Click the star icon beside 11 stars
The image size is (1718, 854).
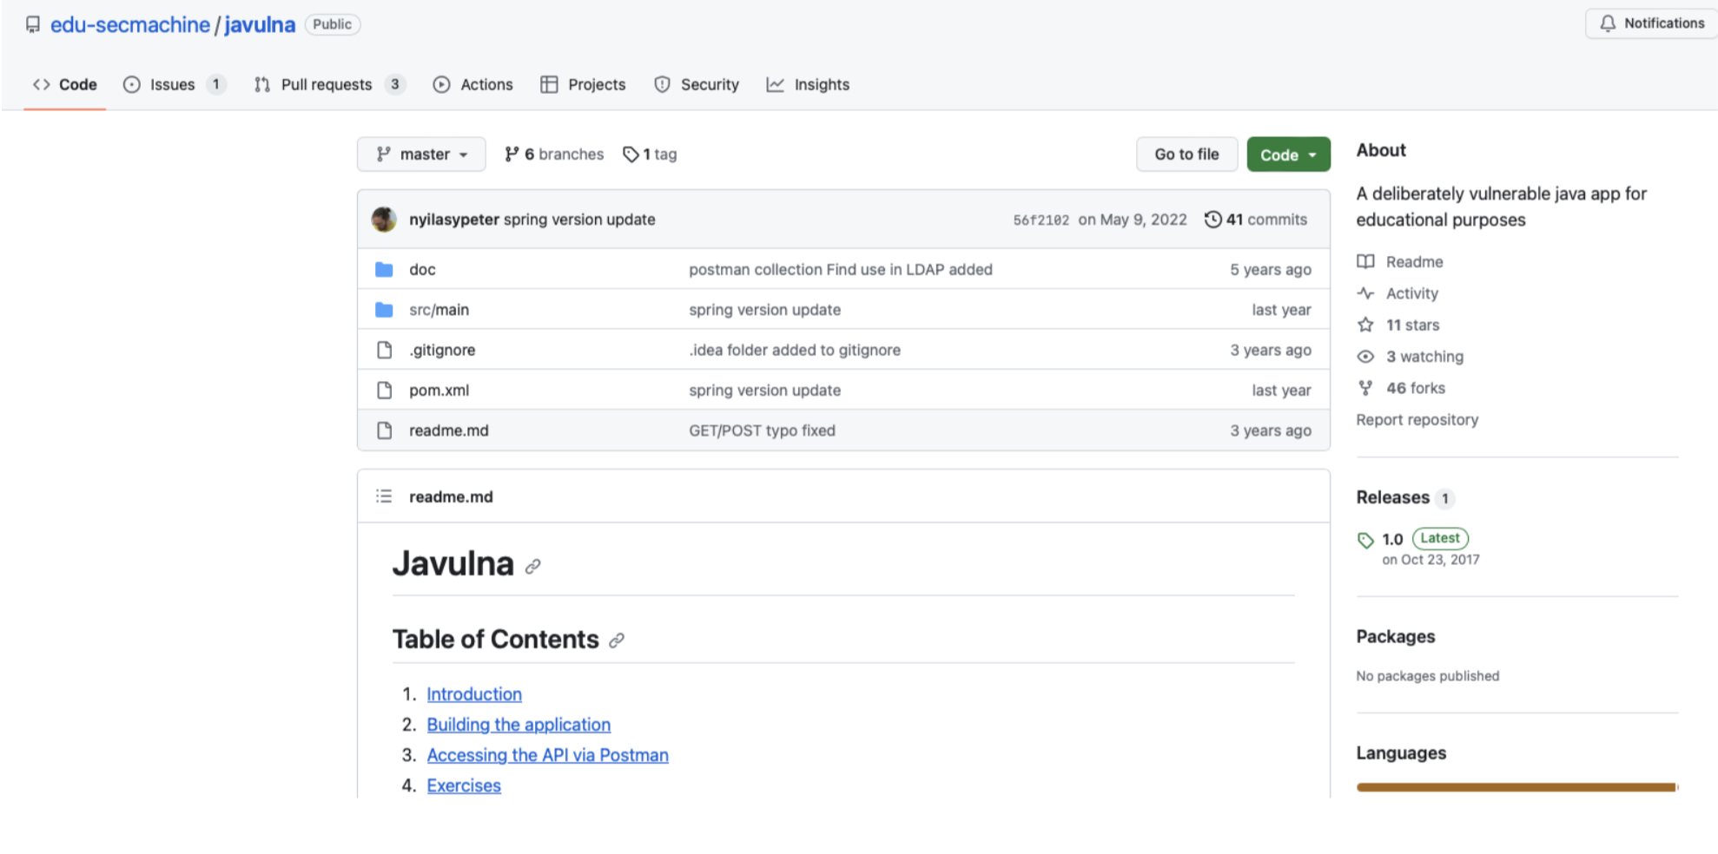[1365, 325]
